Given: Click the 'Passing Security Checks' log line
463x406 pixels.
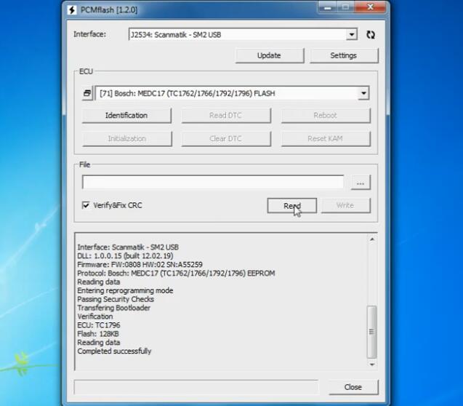Looking at the screenshot, I should [116, 299].
